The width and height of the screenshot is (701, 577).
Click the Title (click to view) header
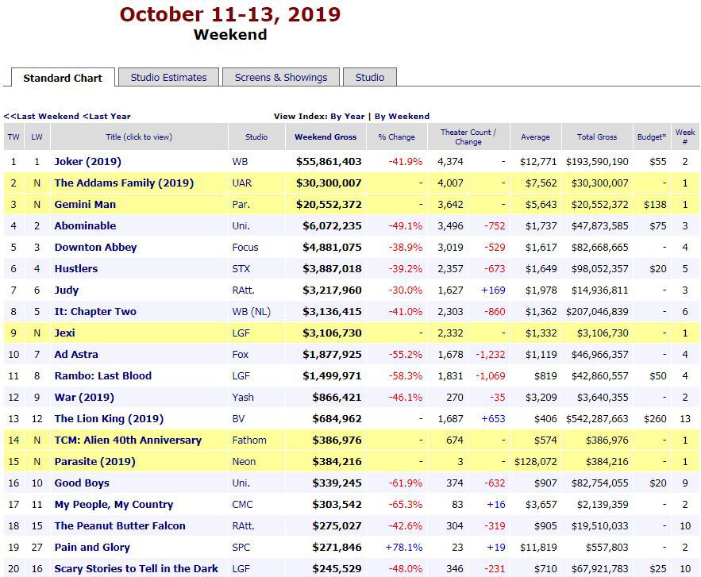139,137
